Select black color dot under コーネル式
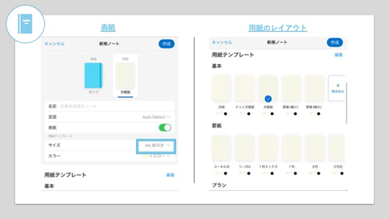Screen dimensions: 389x219 225,173
